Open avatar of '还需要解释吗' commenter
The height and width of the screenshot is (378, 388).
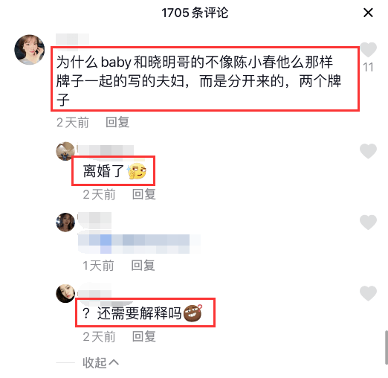[65, 293]
